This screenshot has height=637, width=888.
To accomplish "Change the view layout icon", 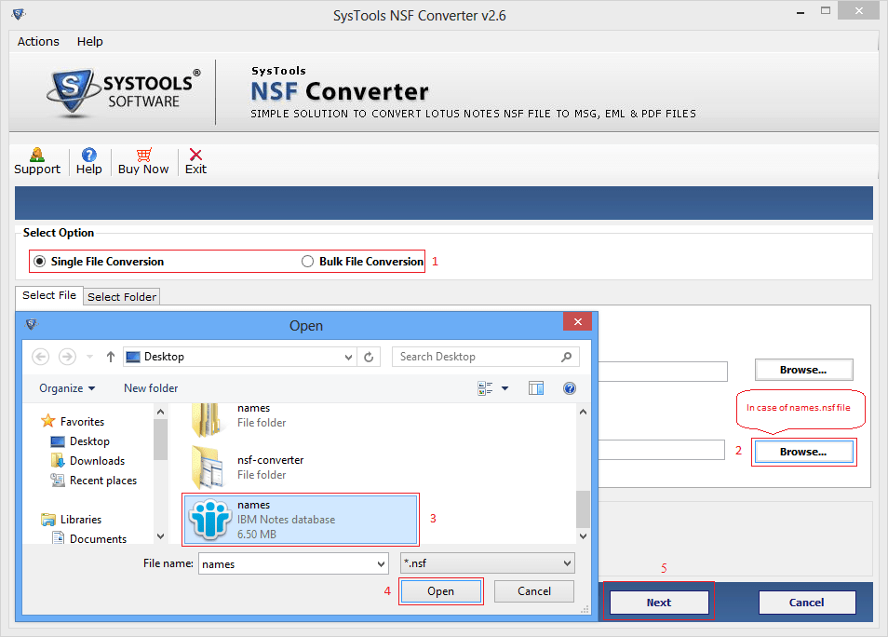I will pos(485,388).
